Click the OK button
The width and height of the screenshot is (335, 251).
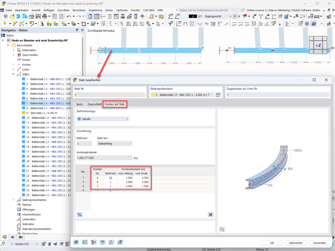272,243
